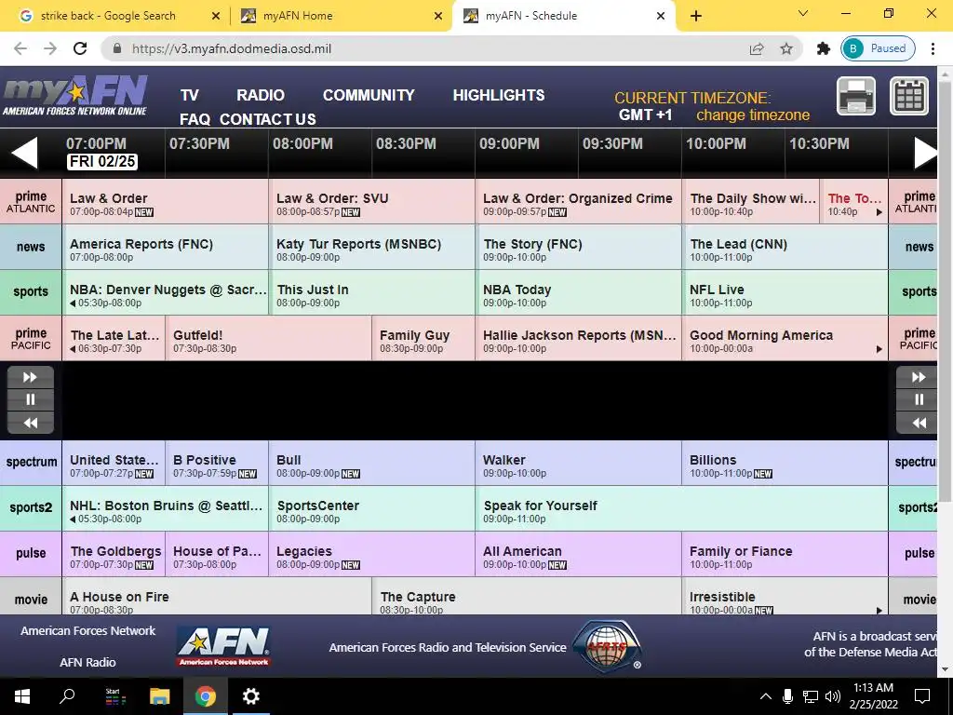953x715 pixels.
Task: Reload the page with browser refresh icon
Action: (80, 48)
